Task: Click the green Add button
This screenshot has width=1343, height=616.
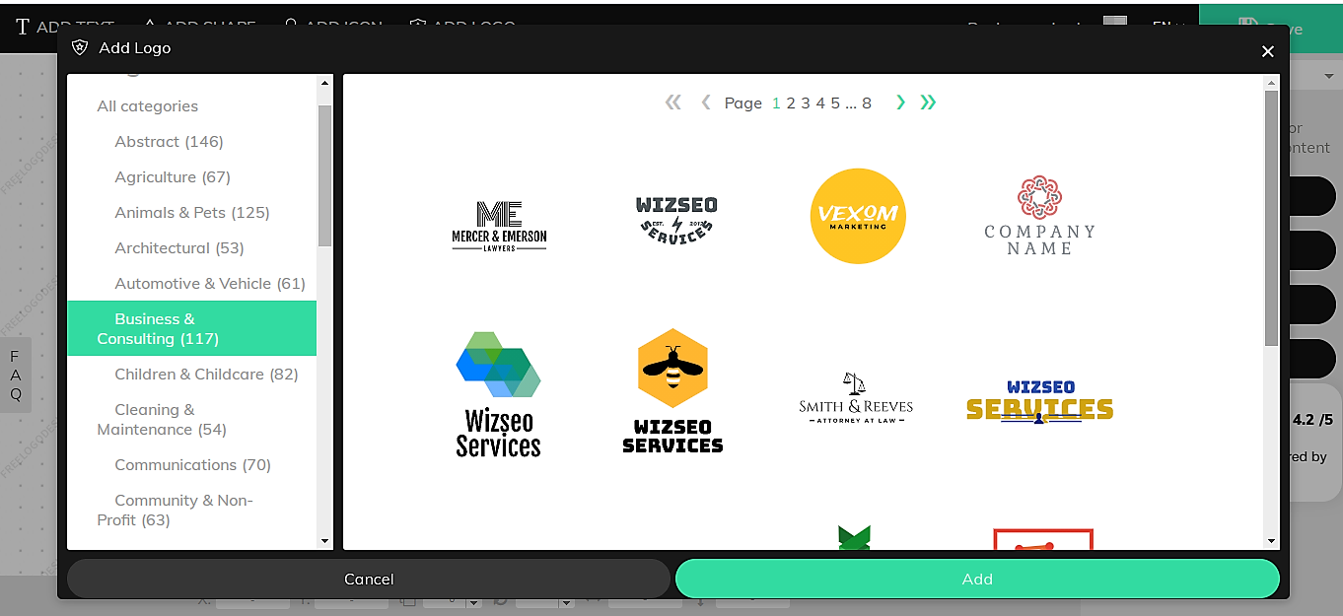Action: 977,579
